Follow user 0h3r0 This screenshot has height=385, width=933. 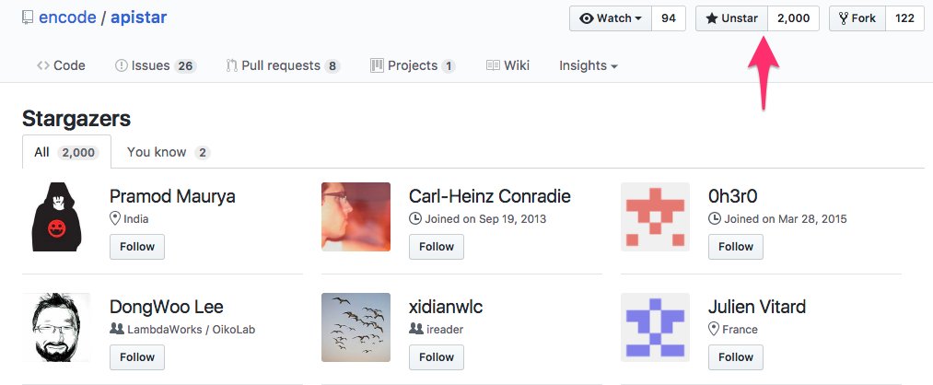point(736,246)
